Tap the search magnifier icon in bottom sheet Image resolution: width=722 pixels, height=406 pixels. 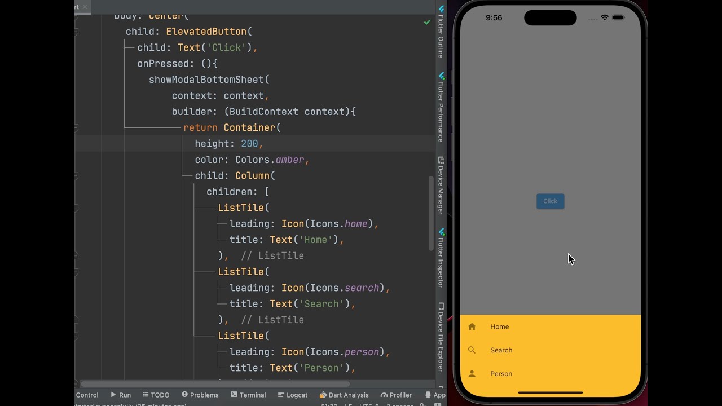(x=472, y=350)
